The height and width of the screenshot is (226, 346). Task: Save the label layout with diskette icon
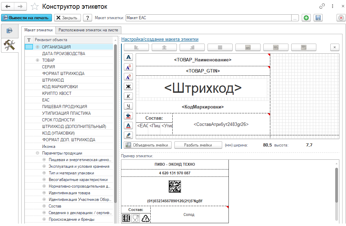tap(318, 18)
